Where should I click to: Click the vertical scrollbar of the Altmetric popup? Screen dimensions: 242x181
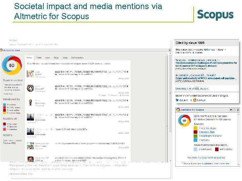click(167, 107)
